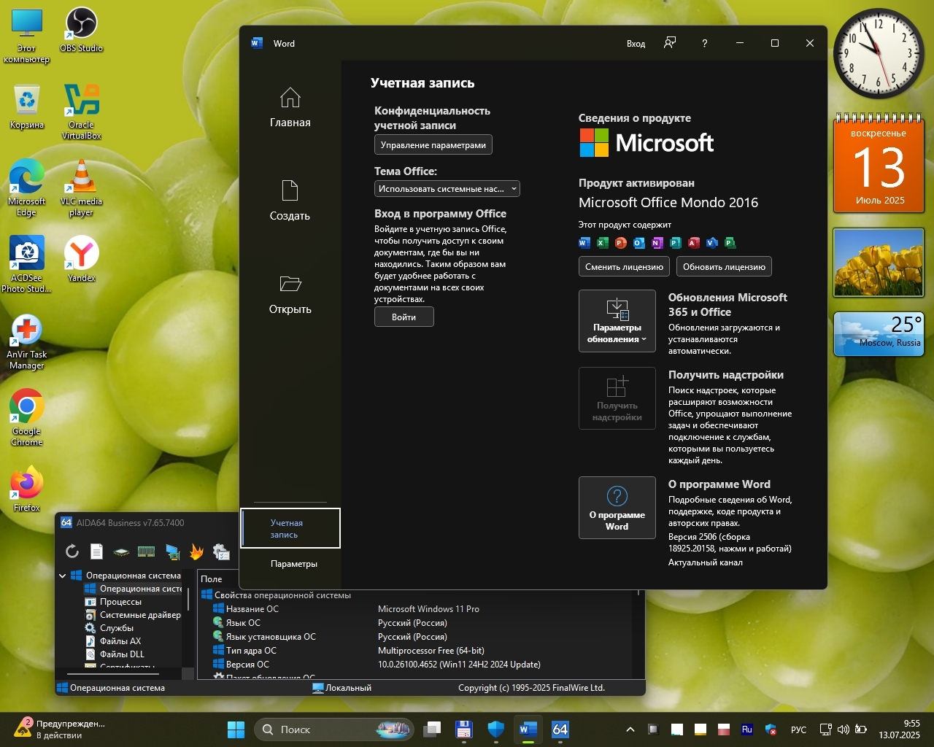Open the Открыть page in Word

click(290, 295)
